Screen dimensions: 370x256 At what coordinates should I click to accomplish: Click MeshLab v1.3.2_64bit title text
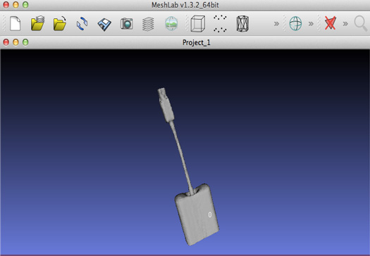tap(185, 5)
